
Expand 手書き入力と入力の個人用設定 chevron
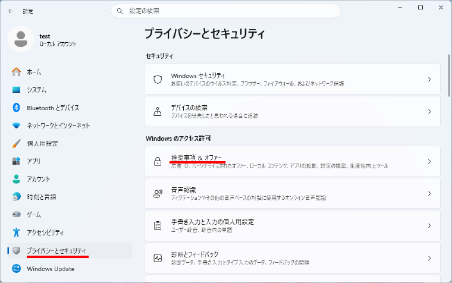429,226
